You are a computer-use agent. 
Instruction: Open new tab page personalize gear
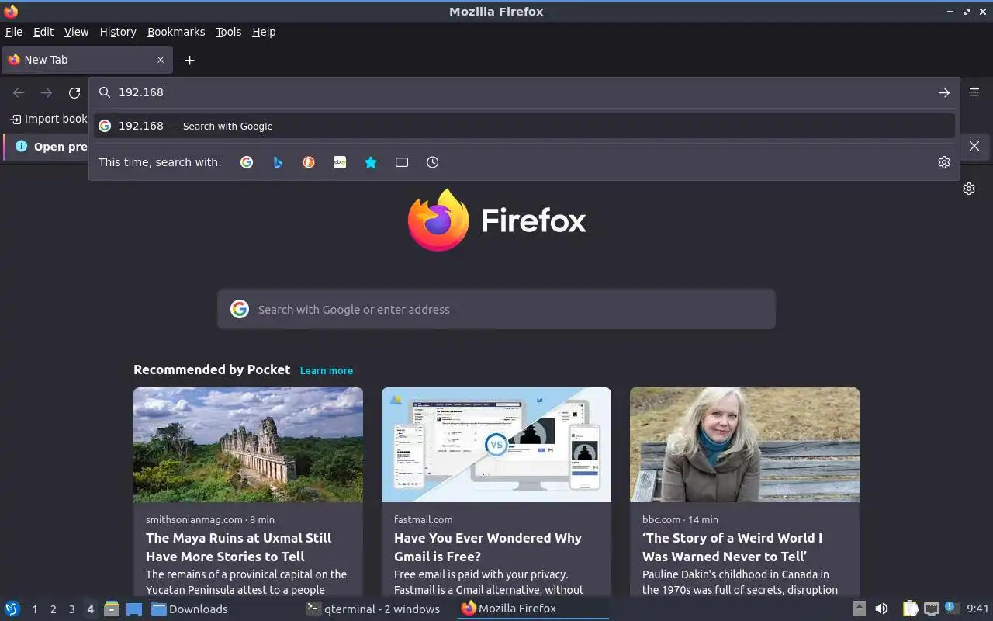[969, 189]
